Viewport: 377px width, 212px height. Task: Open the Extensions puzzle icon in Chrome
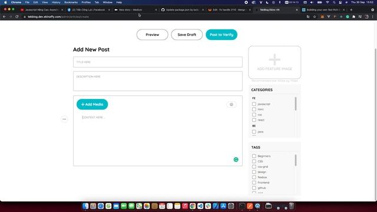coord(353,17)
